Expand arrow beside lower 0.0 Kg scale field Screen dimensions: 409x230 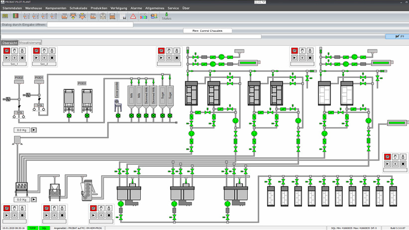pos(34,199)
